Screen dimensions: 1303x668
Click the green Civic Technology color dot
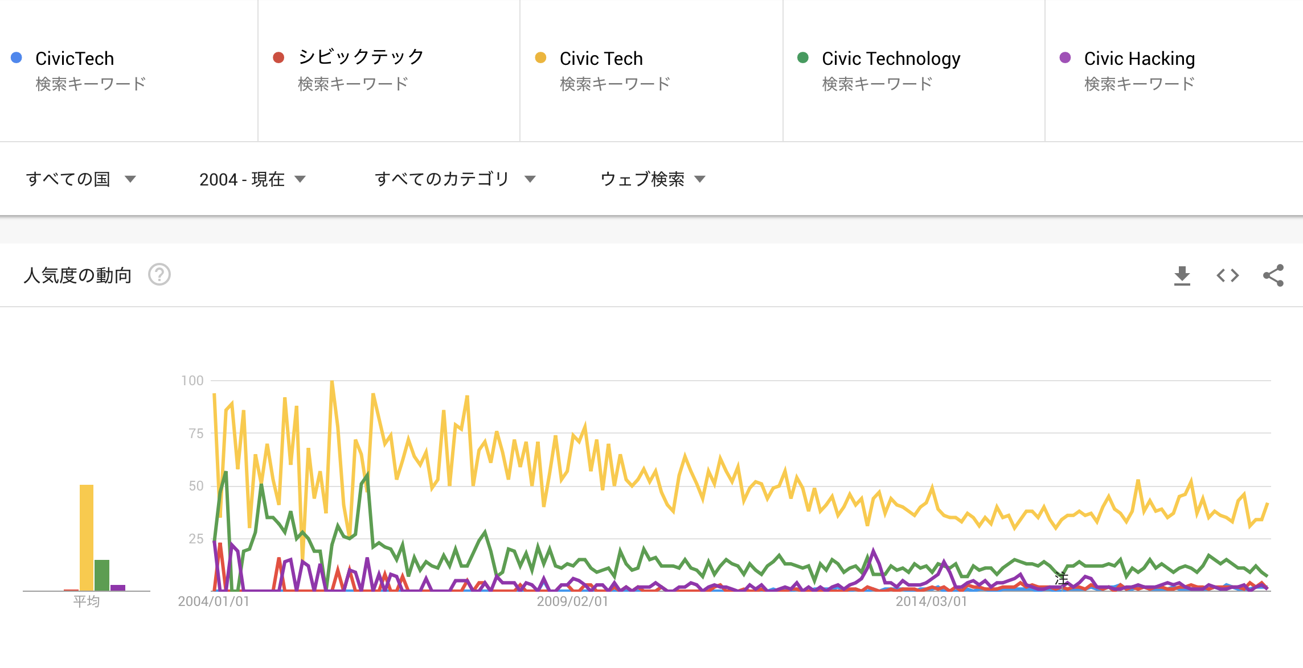[x=803, y=57]
